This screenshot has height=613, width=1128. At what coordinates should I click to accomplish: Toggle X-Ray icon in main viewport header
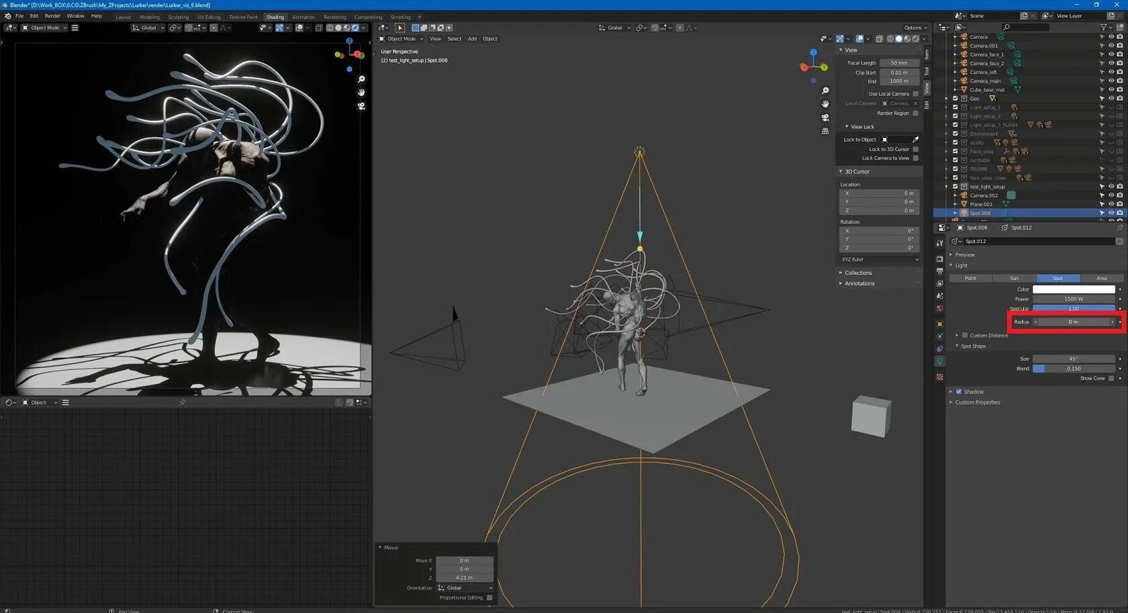(879, 39)
